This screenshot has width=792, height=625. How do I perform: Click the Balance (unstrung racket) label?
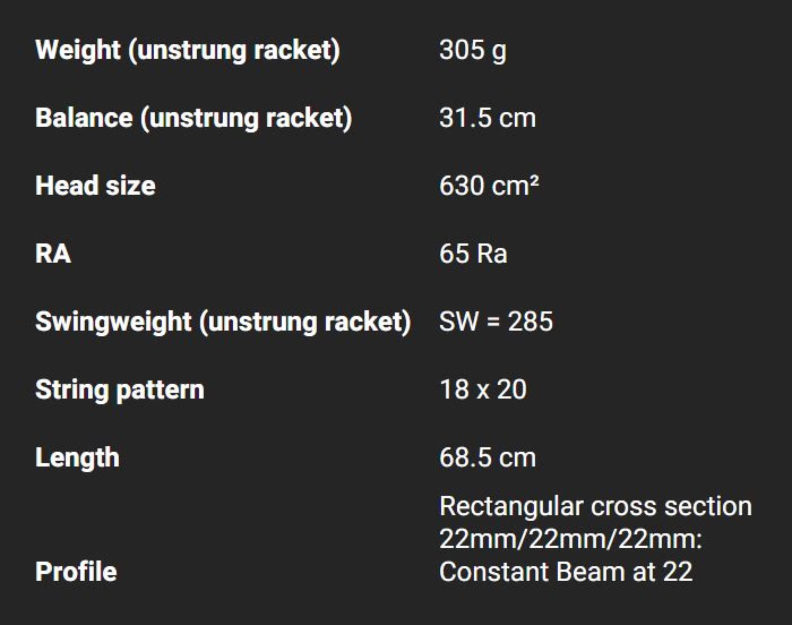click(194, 118)
